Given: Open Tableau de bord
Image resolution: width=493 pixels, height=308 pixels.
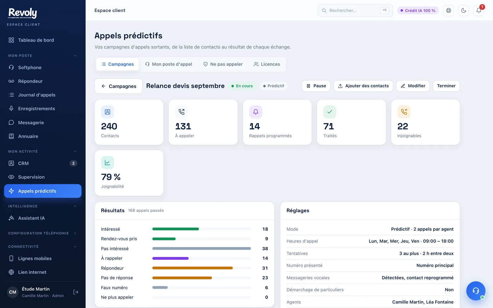Looking at the screenshot, I should [x=43, y=40].
